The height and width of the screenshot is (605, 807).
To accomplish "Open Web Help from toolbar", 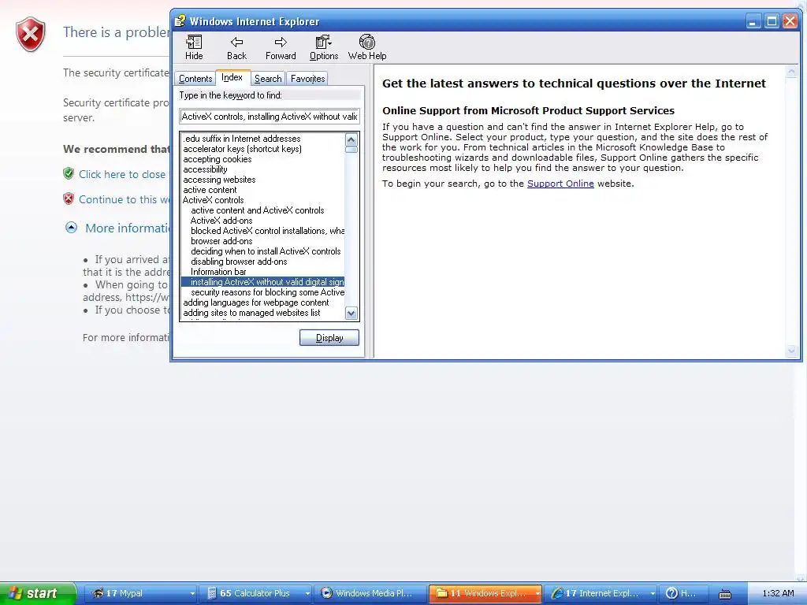I will pos(367,48).
